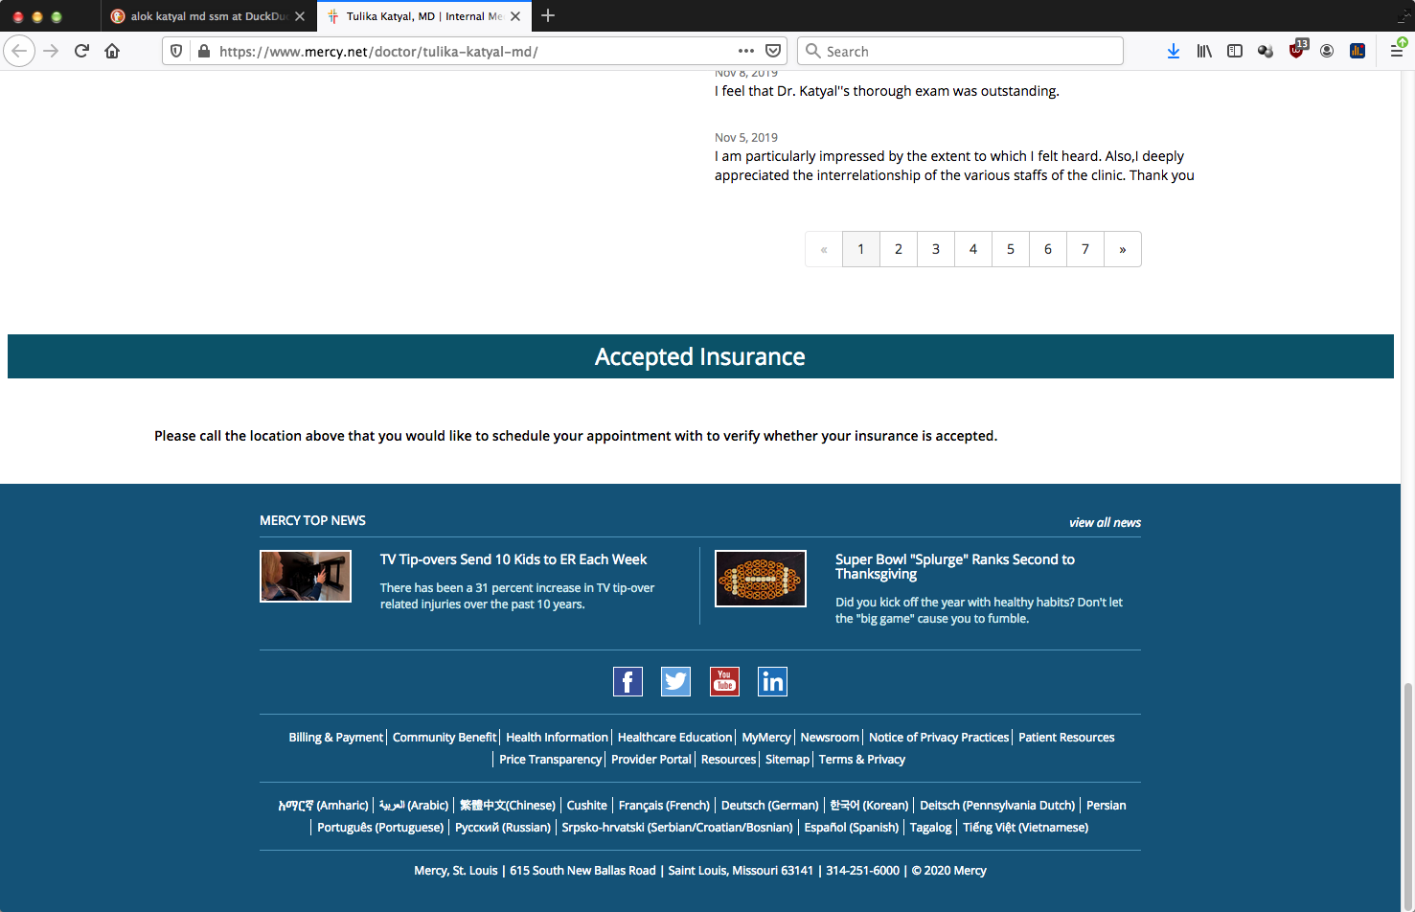The width and height of the screenshot is (1415, 912).
Task: Open page actions three-dot menu
Action: click(746, 51)
